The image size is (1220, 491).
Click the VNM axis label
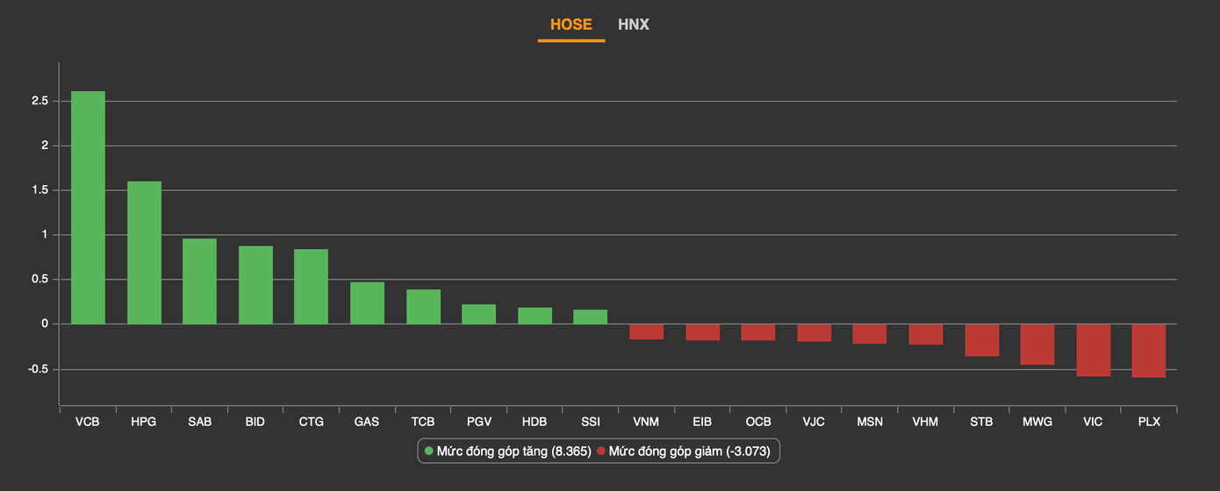click(x=647, y=422)
